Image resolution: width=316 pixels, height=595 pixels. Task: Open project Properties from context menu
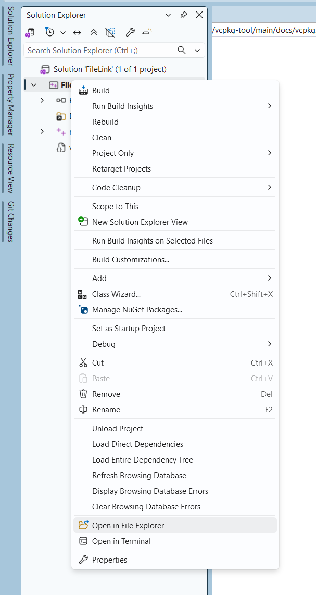click(175, 560)
